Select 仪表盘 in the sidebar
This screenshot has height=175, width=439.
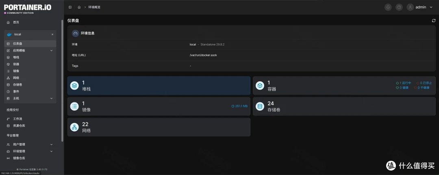tap(30, 43)
